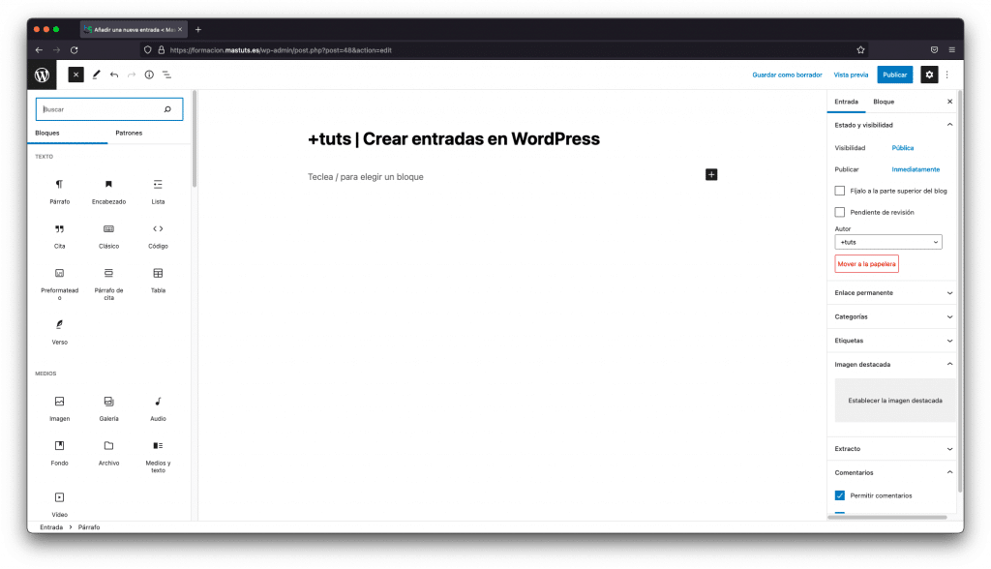Insert a Galería block
This screenshot has width=991, height=569.
[108, 407]
